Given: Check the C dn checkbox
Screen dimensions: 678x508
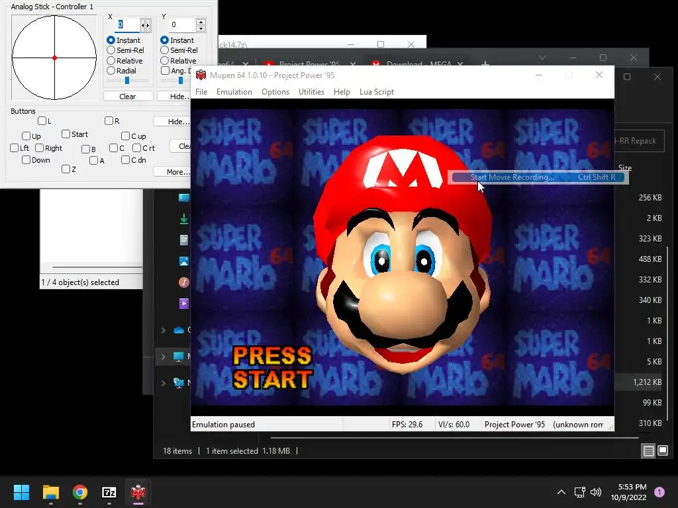Looking at the screenshot, I should point(125,160).
